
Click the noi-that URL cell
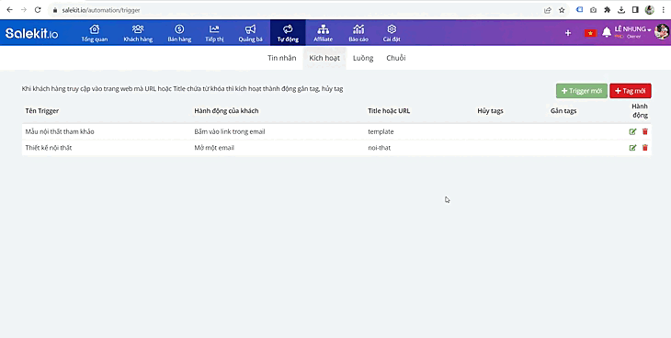coord(379,148)
